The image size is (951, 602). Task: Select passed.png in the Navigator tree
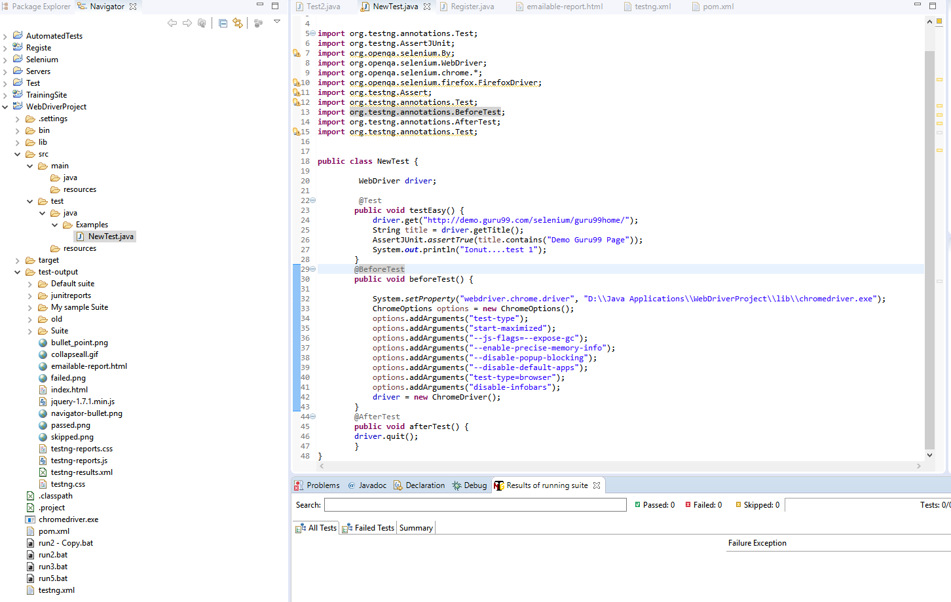(71, 425)
